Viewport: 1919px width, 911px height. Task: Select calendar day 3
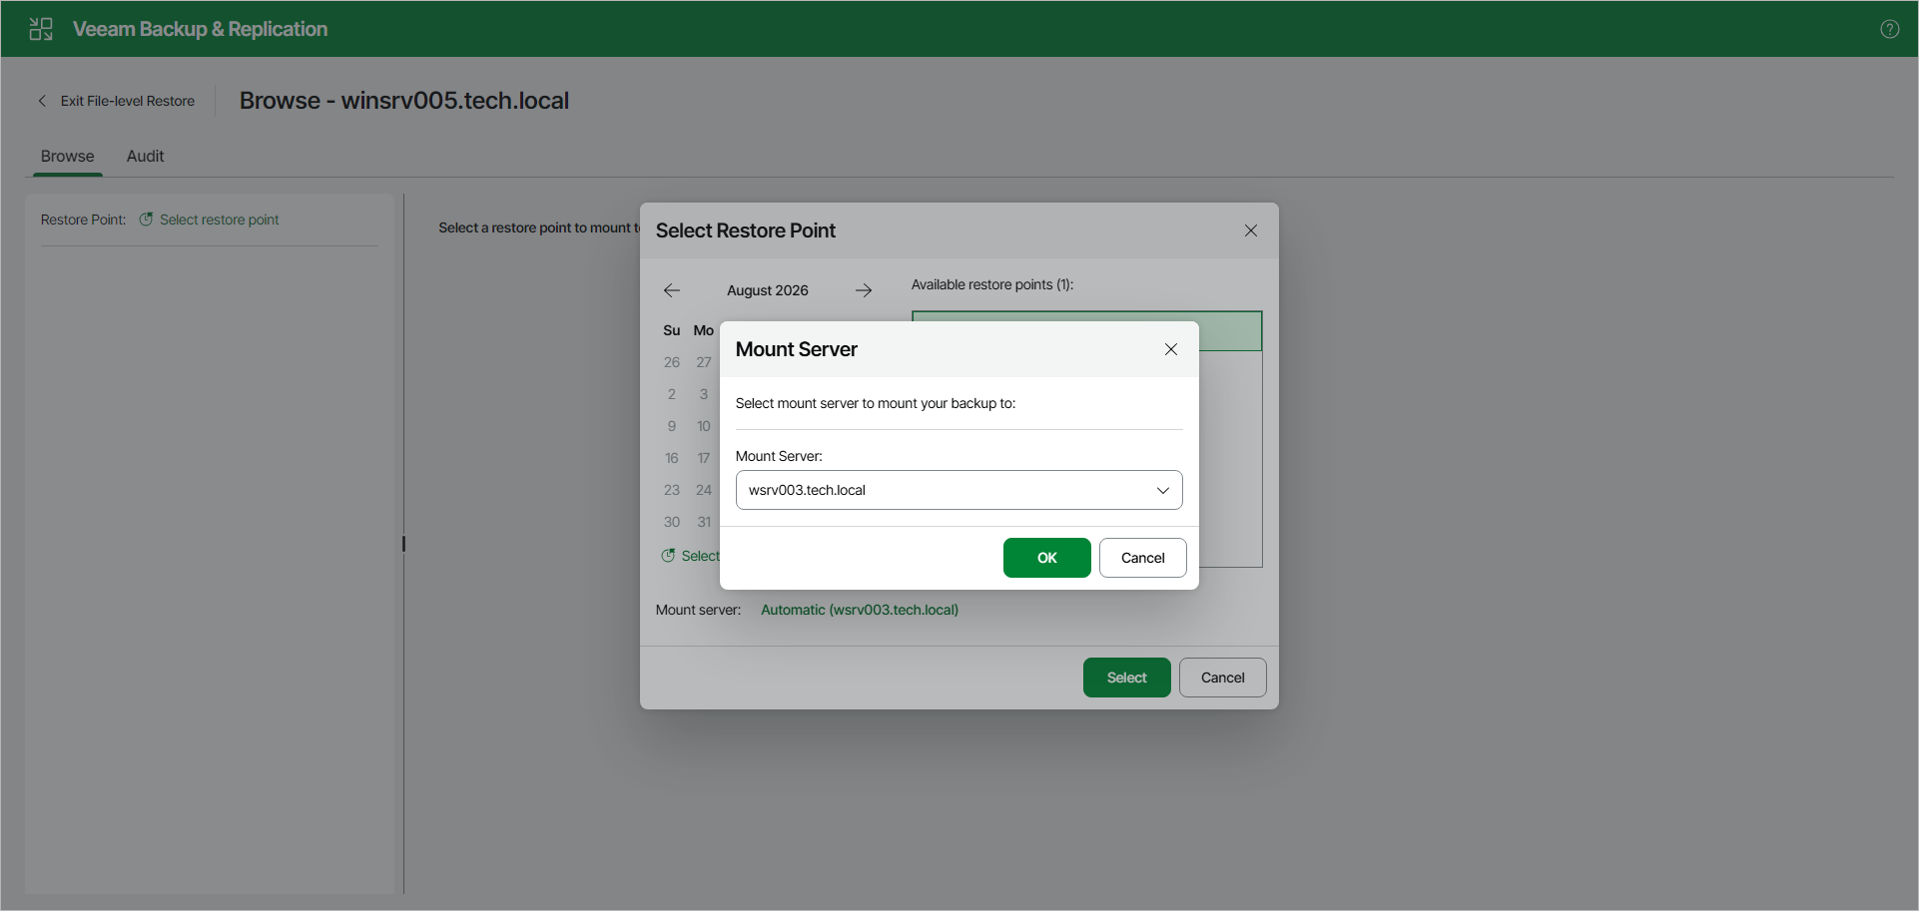[704, 394]
